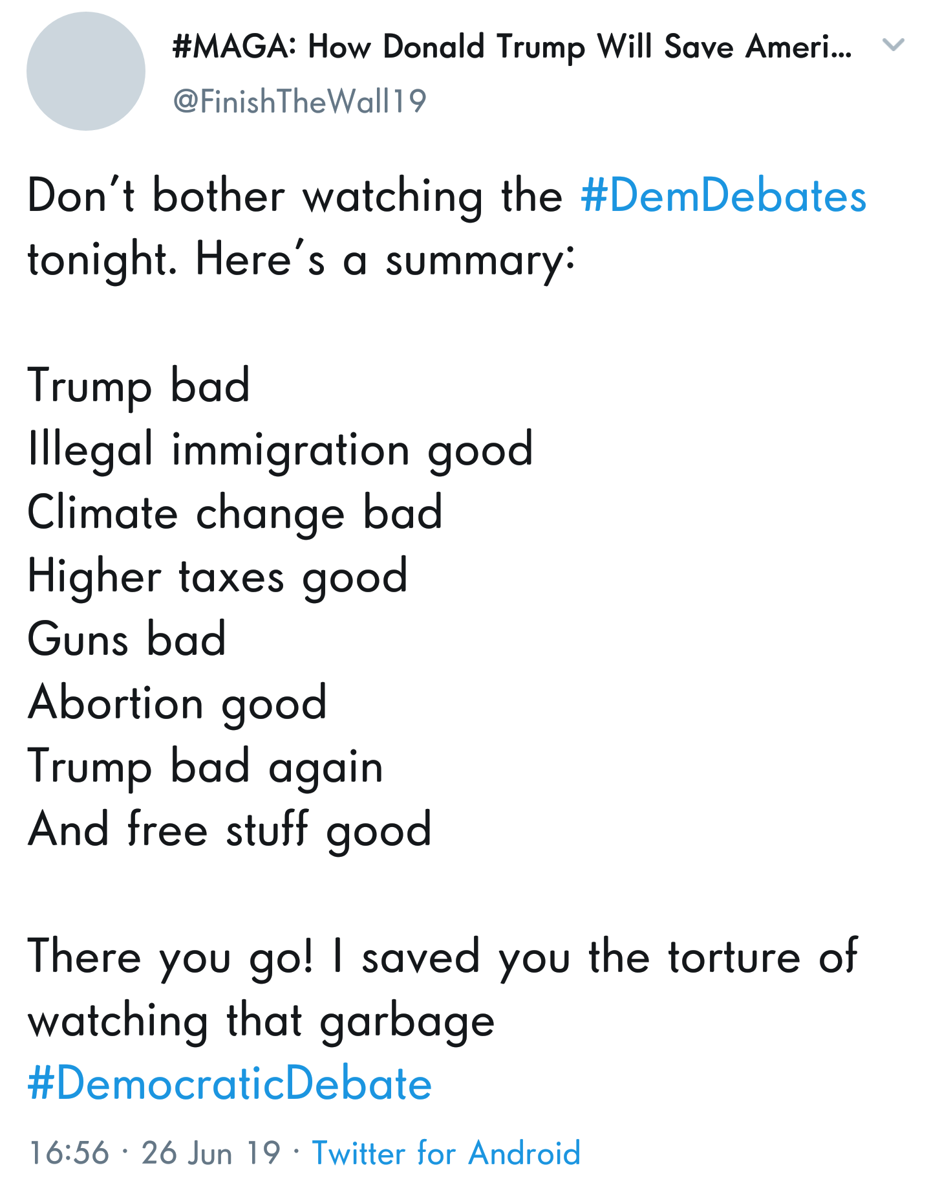Click the "Higher taxes good" line

coord(217,576)
